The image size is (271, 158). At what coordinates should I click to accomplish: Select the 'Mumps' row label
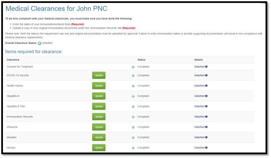click(x=11, y=147)
